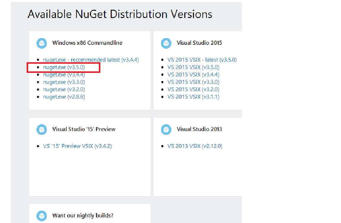Select the Windows x86 Commandline heading
This screenshot has height=223, width=341.
tap(87, 43)
